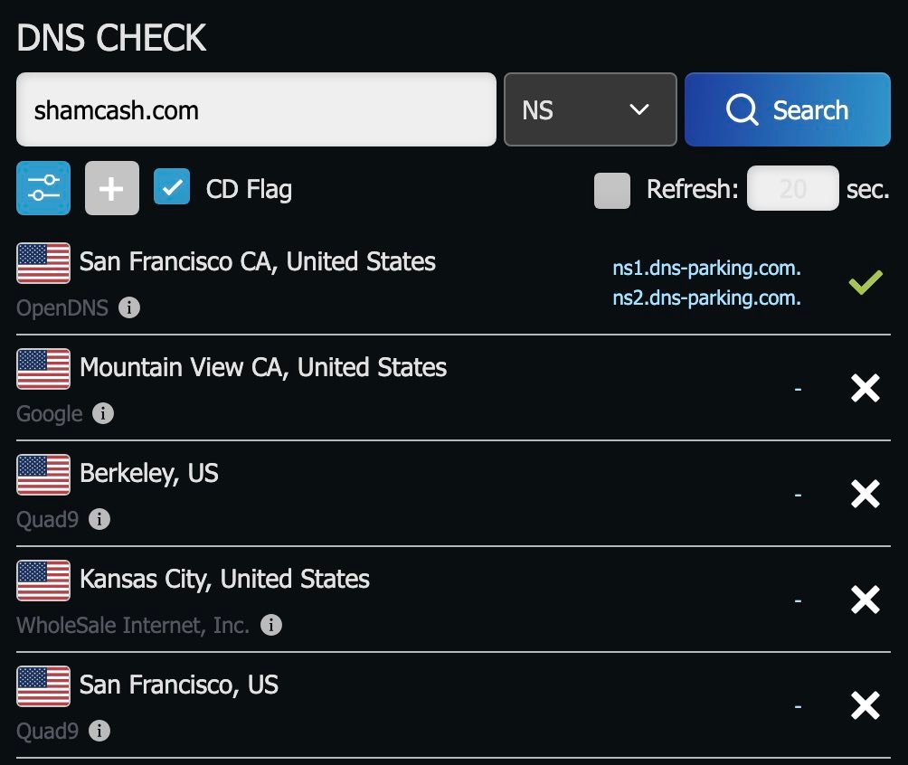Viewport: 908px width, 765px height.
Task: Click the plus add-server icon
Action: 112,188
